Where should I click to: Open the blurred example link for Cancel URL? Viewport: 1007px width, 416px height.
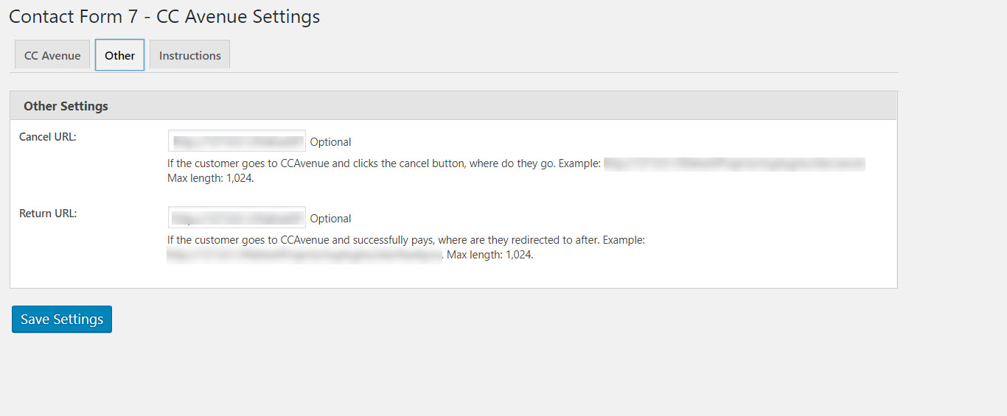pyautogui.click(x=734, y=163)
